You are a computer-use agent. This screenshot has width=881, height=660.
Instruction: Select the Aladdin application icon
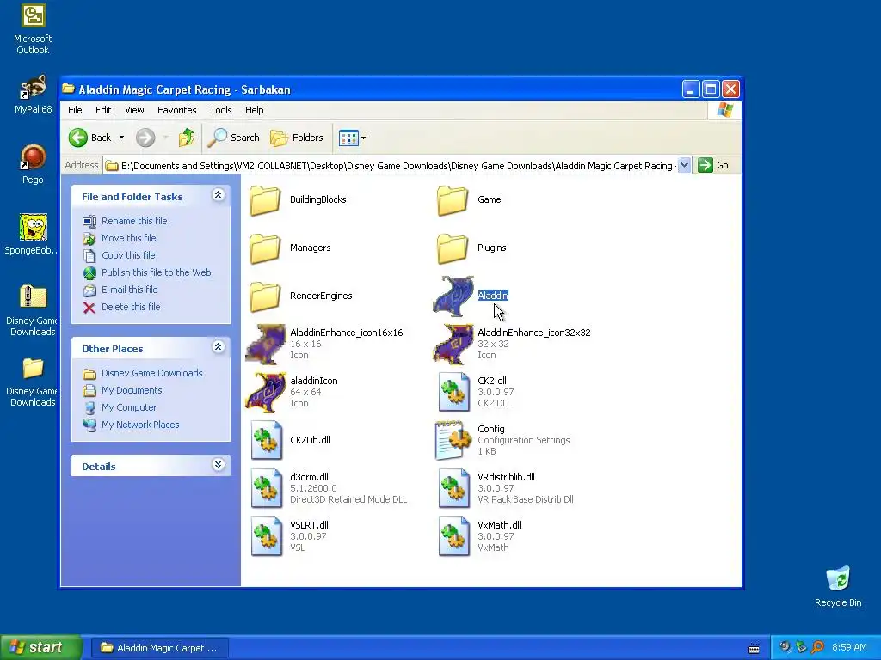(x=453, y=296)
